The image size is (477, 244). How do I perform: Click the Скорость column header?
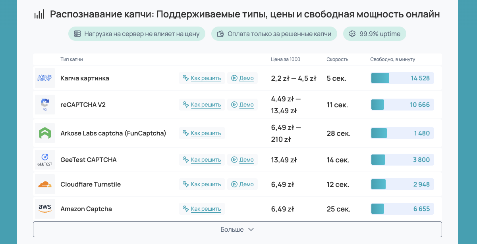pos(337,59)
